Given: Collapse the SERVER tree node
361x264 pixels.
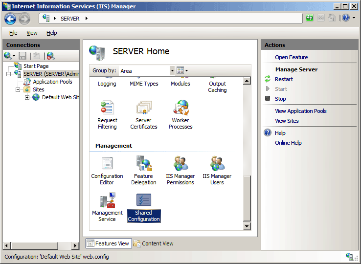Looking at the screenshot, I should coord(8,74).
